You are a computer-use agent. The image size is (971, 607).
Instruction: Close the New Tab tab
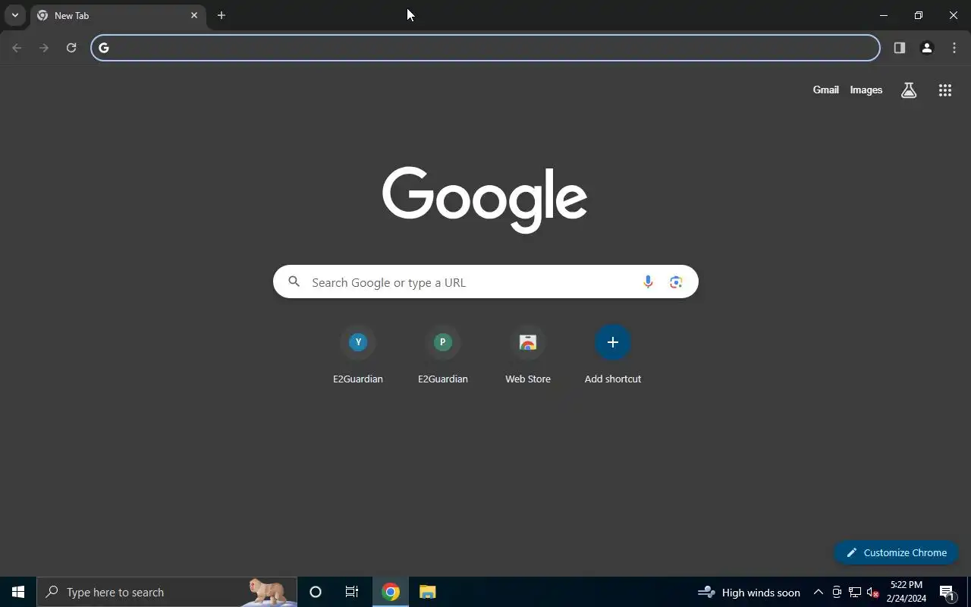(x=194, y=15)
